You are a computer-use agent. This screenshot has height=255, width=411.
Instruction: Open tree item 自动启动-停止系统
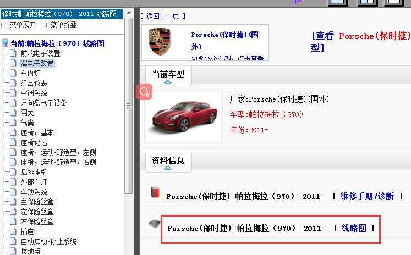pyautogui.click(x=48, y=241)
